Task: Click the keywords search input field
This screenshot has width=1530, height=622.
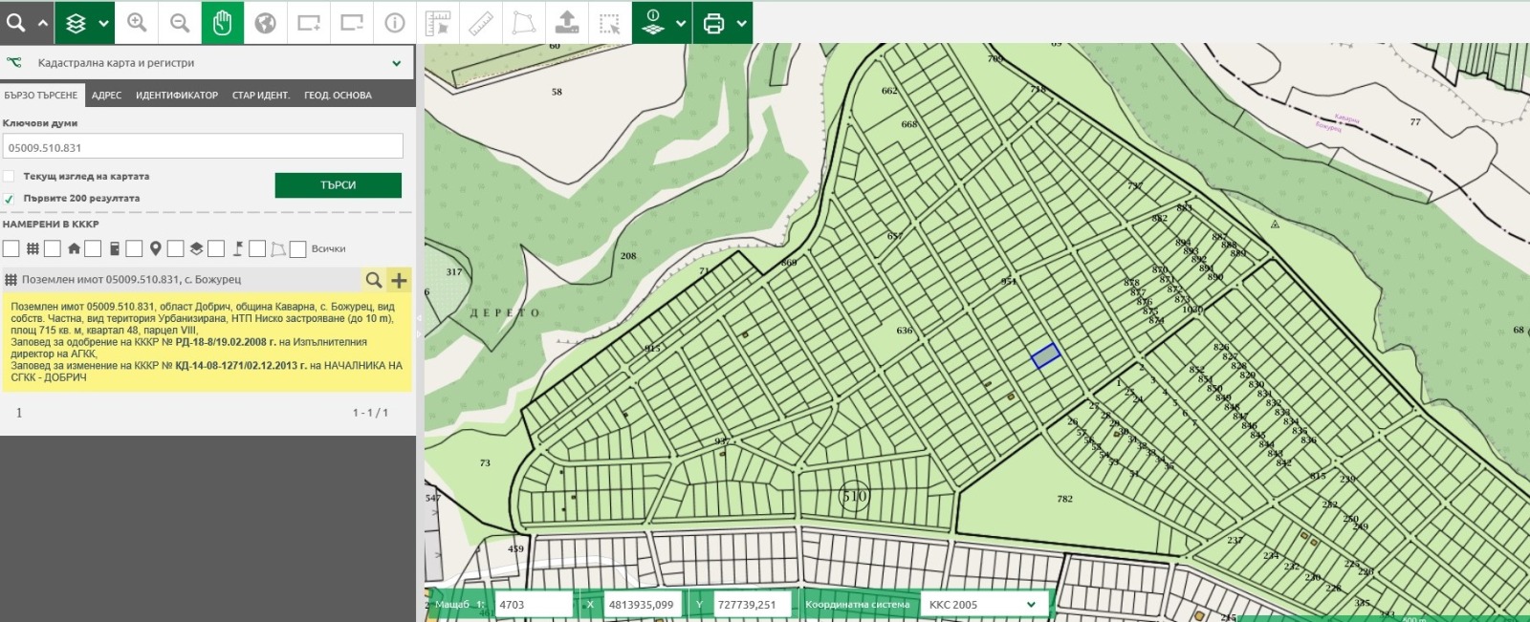Action: (x=203, y=147)
